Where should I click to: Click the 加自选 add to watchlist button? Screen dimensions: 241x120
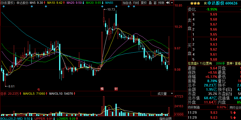(x=127, y=3)
